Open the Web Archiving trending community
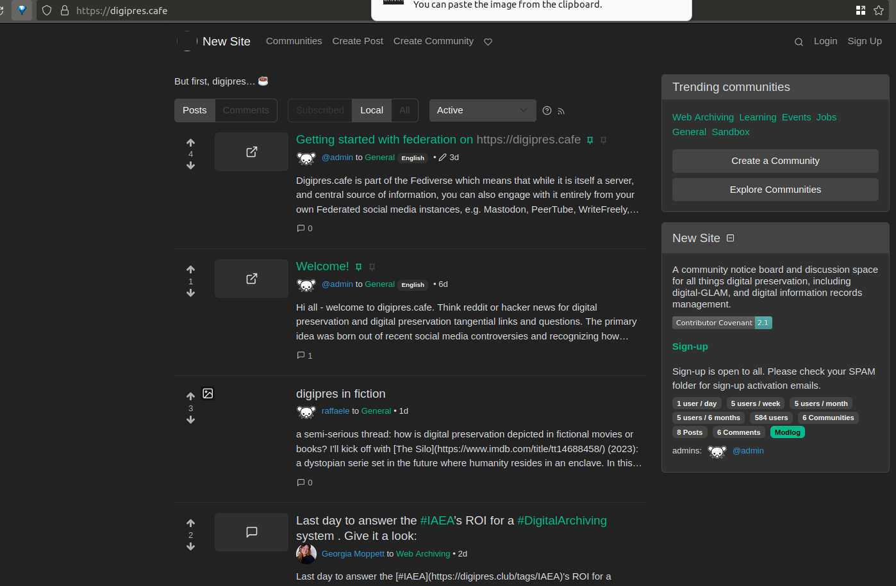 coord(702,117)
